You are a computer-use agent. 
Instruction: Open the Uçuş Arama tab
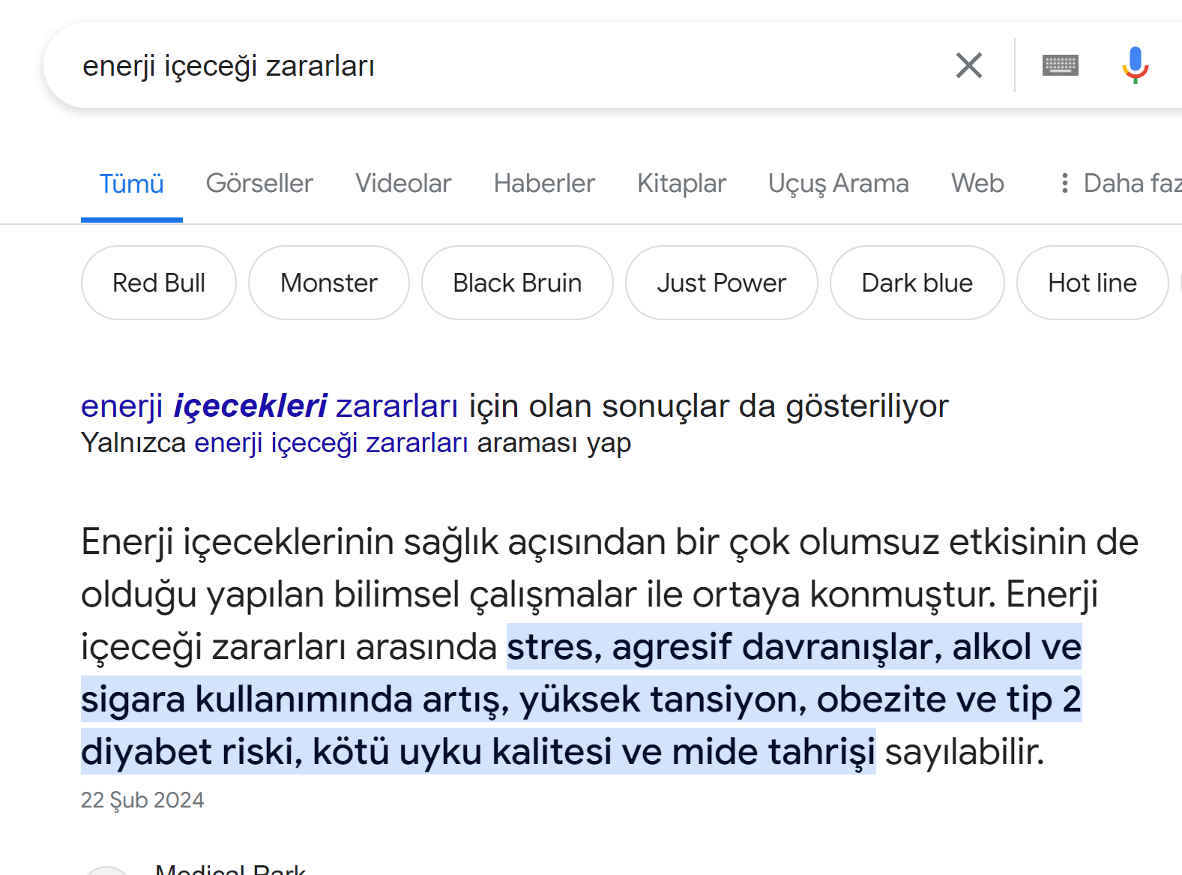click(x=838, y=183)
